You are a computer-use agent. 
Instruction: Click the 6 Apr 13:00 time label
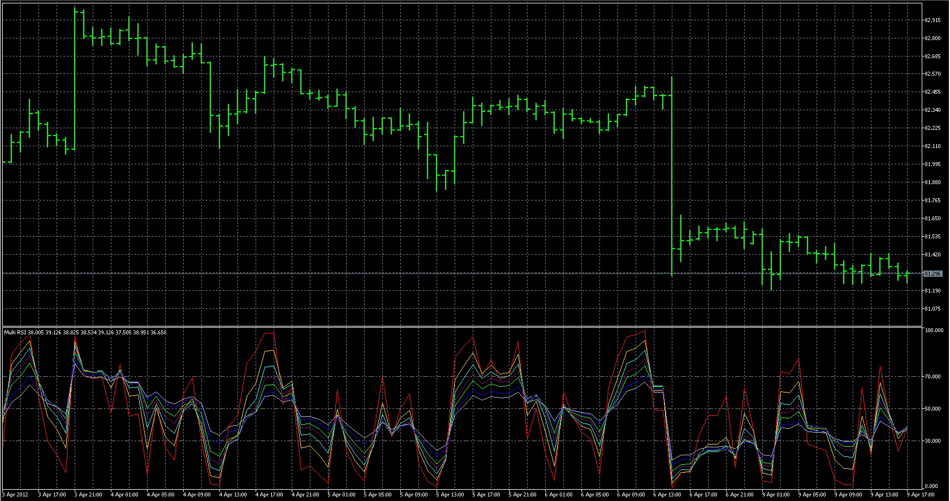[x=667, y=495]
